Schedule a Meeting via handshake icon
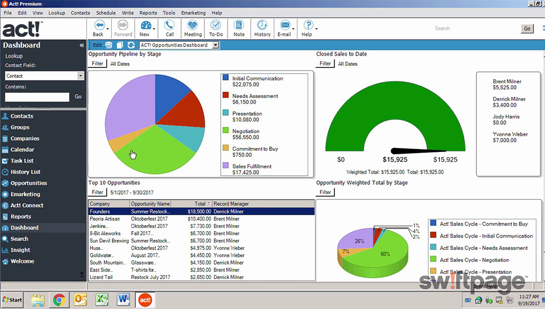Viewport: 545px width, 309px height. pyautogui.click(x=192, y=26)
